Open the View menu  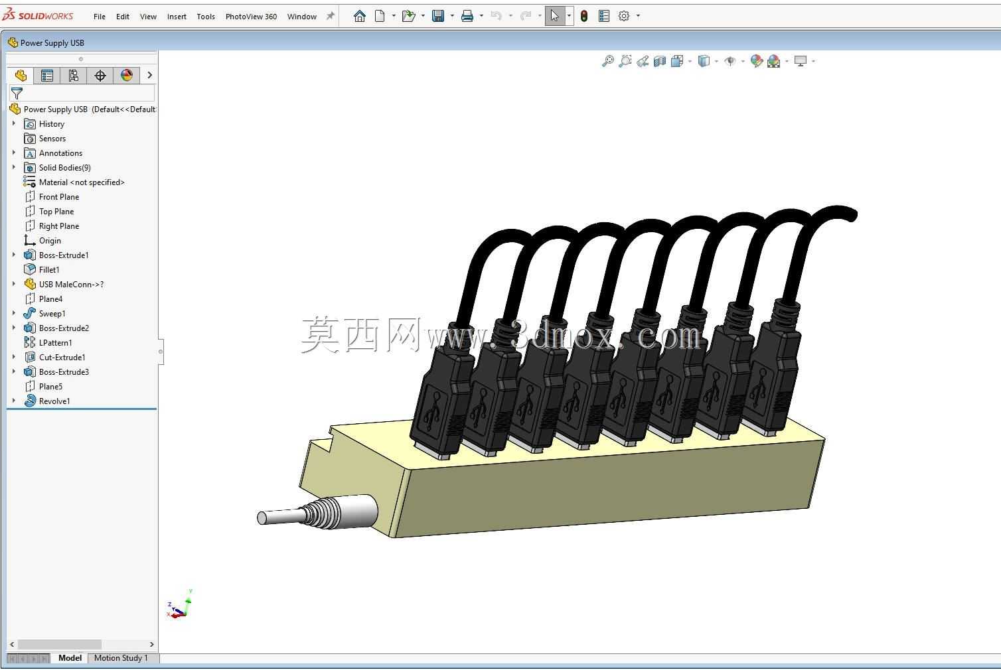pos(148,17)
